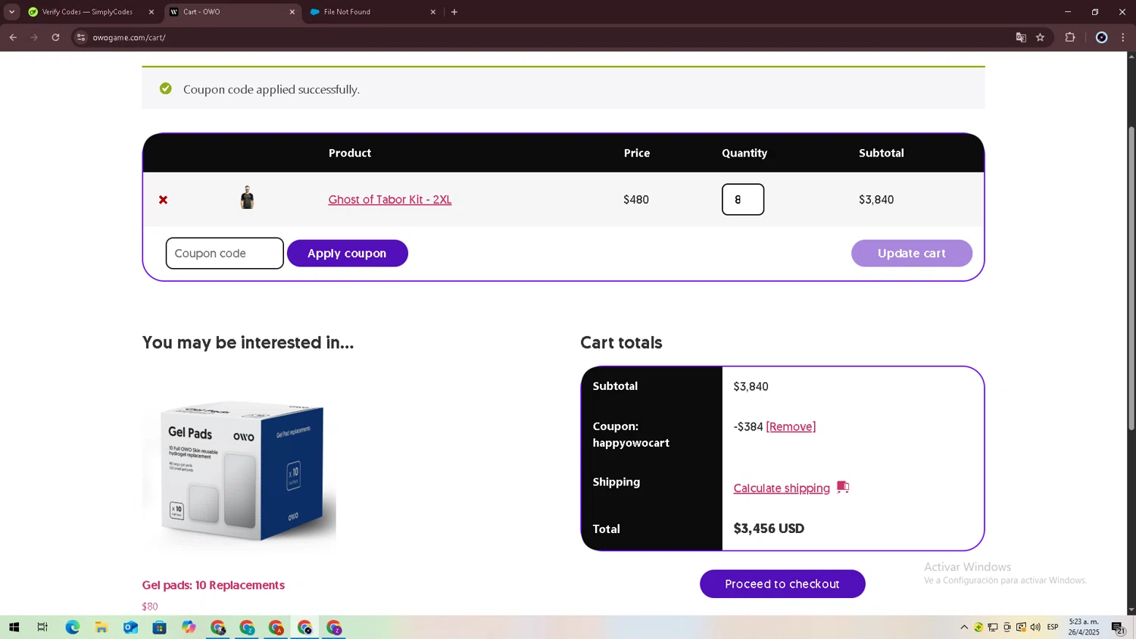Close the Verify Codes tab

click(x=151, y=12)
